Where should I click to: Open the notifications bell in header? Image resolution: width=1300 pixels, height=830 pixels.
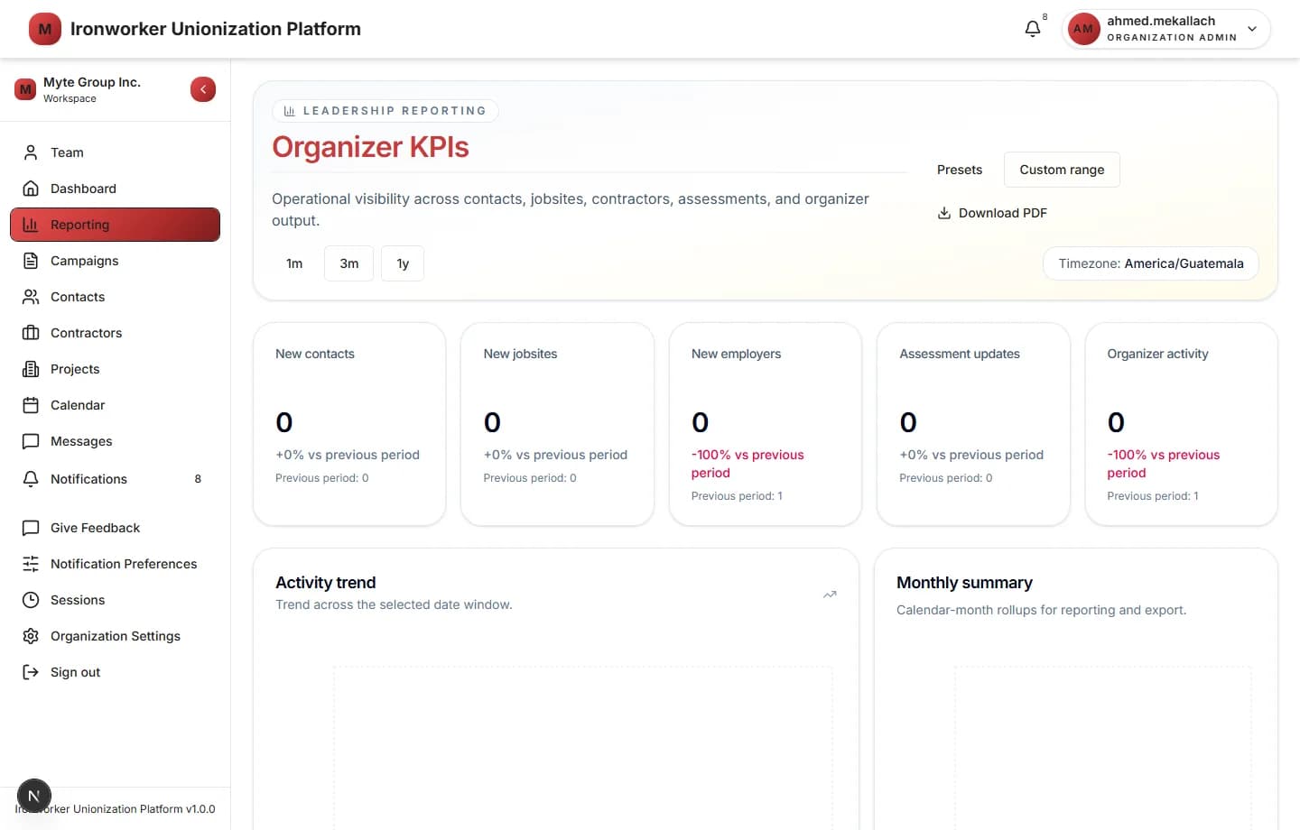point(1033,29)
